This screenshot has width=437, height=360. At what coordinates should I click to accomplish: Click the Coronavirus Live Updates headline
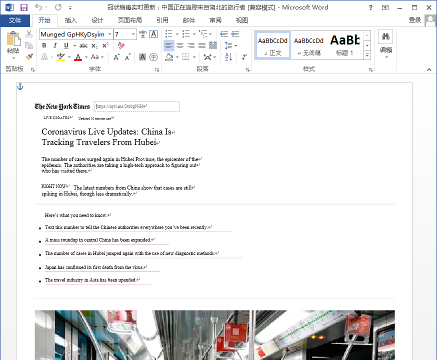(108, 137)
